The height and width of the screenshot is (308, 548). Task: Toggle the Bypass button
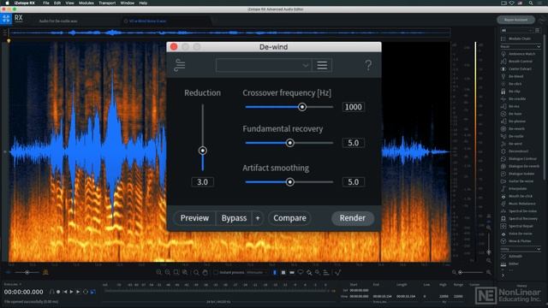click(x=234, y=218)
